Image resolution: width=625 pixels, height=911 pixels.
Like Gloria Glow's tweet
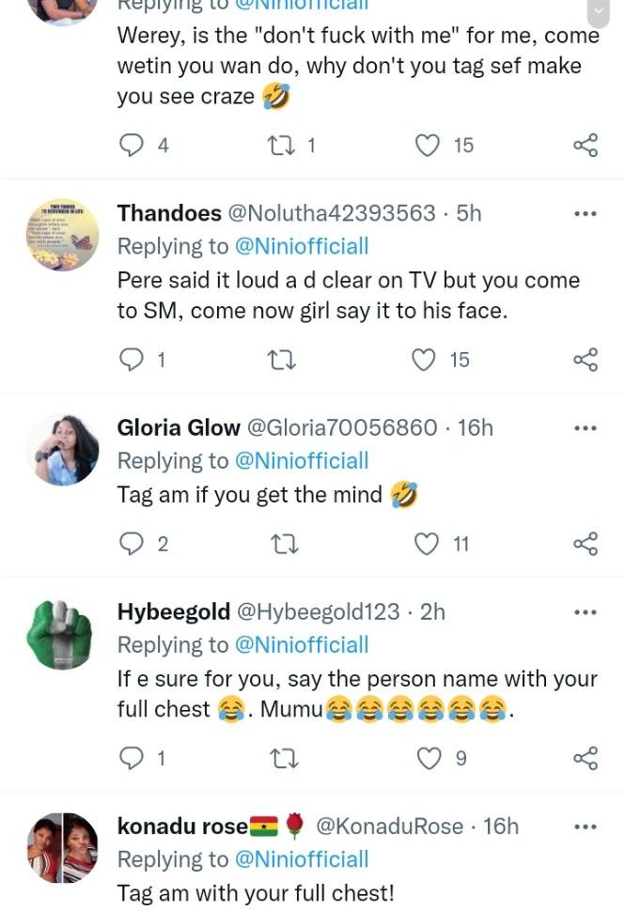coord(429,544)
